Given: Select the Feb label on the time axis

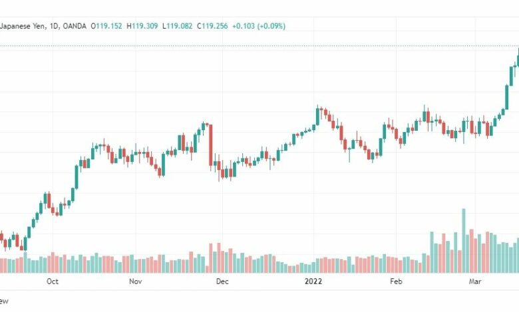Looking at the screenshot, I should pos(396,281).
